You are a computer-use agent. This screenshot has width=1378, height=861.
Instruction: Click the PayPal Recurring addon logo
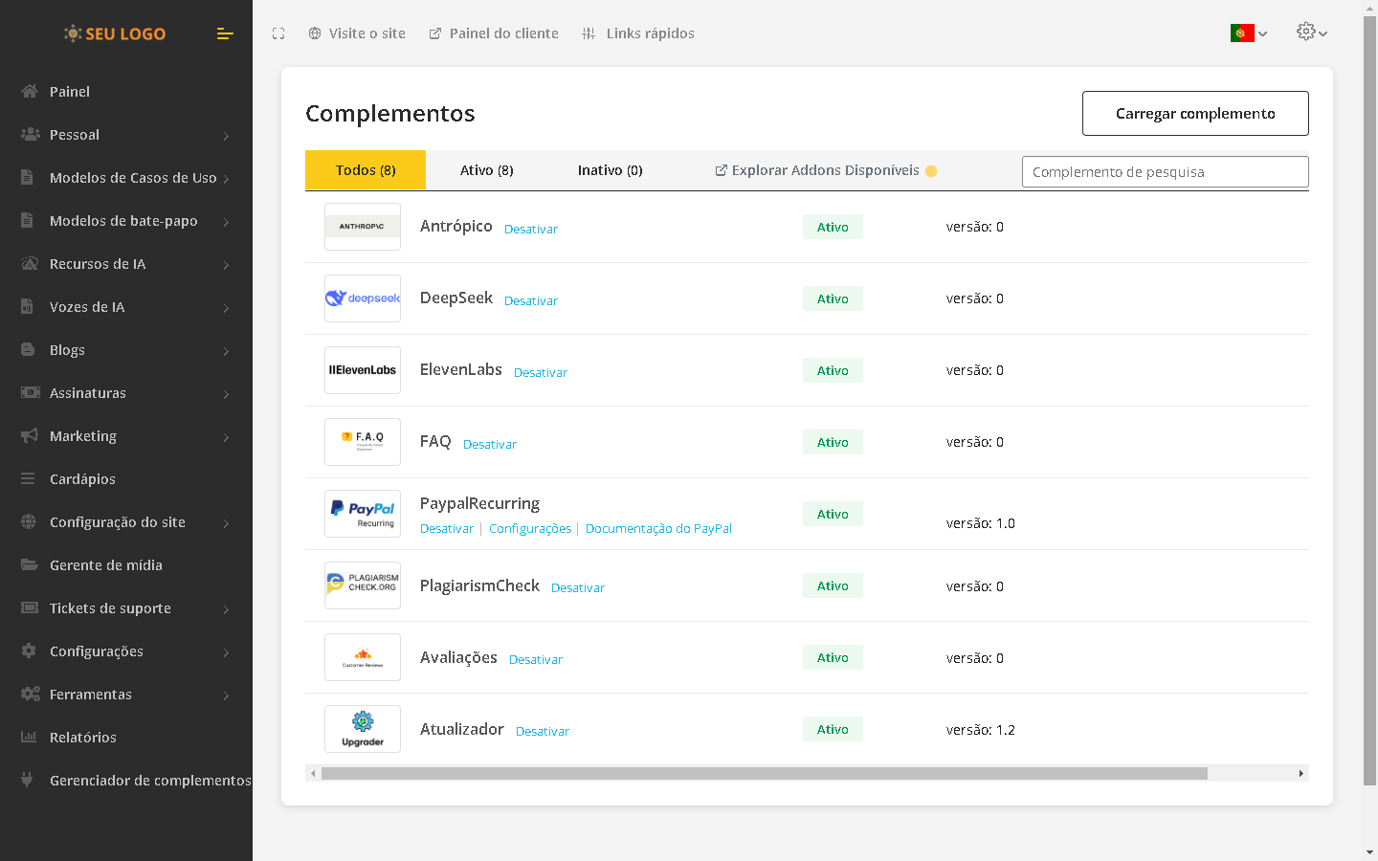[x=363, y=514]
